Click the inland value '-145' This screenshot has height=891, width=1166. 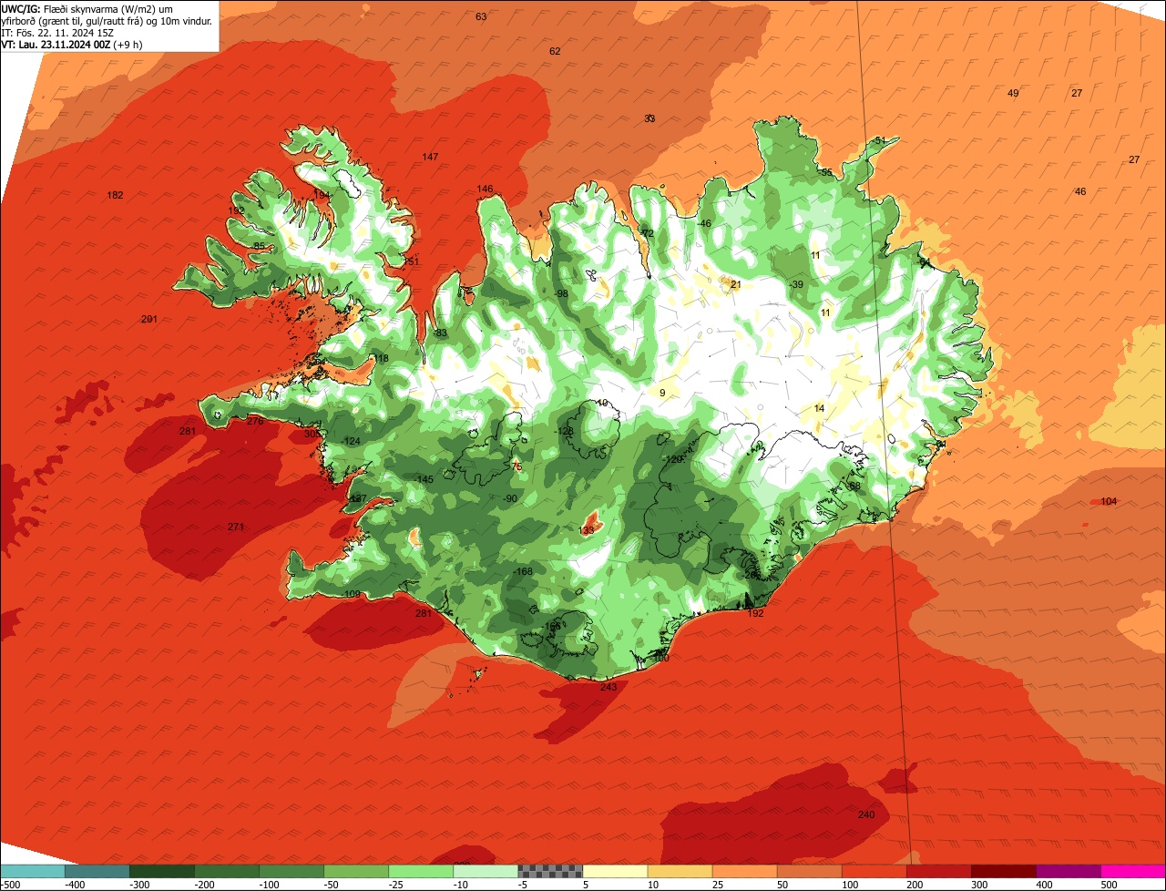[x=424, y=479]
